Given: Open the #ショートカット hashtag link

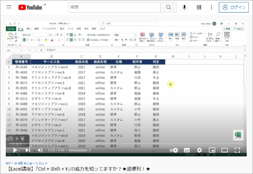Looking at the screenshot, I should coord(36,163).
